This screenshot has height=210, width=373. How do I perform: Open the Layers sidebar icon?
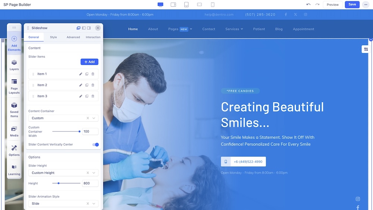pyautogui.click(x=14, y=65)
